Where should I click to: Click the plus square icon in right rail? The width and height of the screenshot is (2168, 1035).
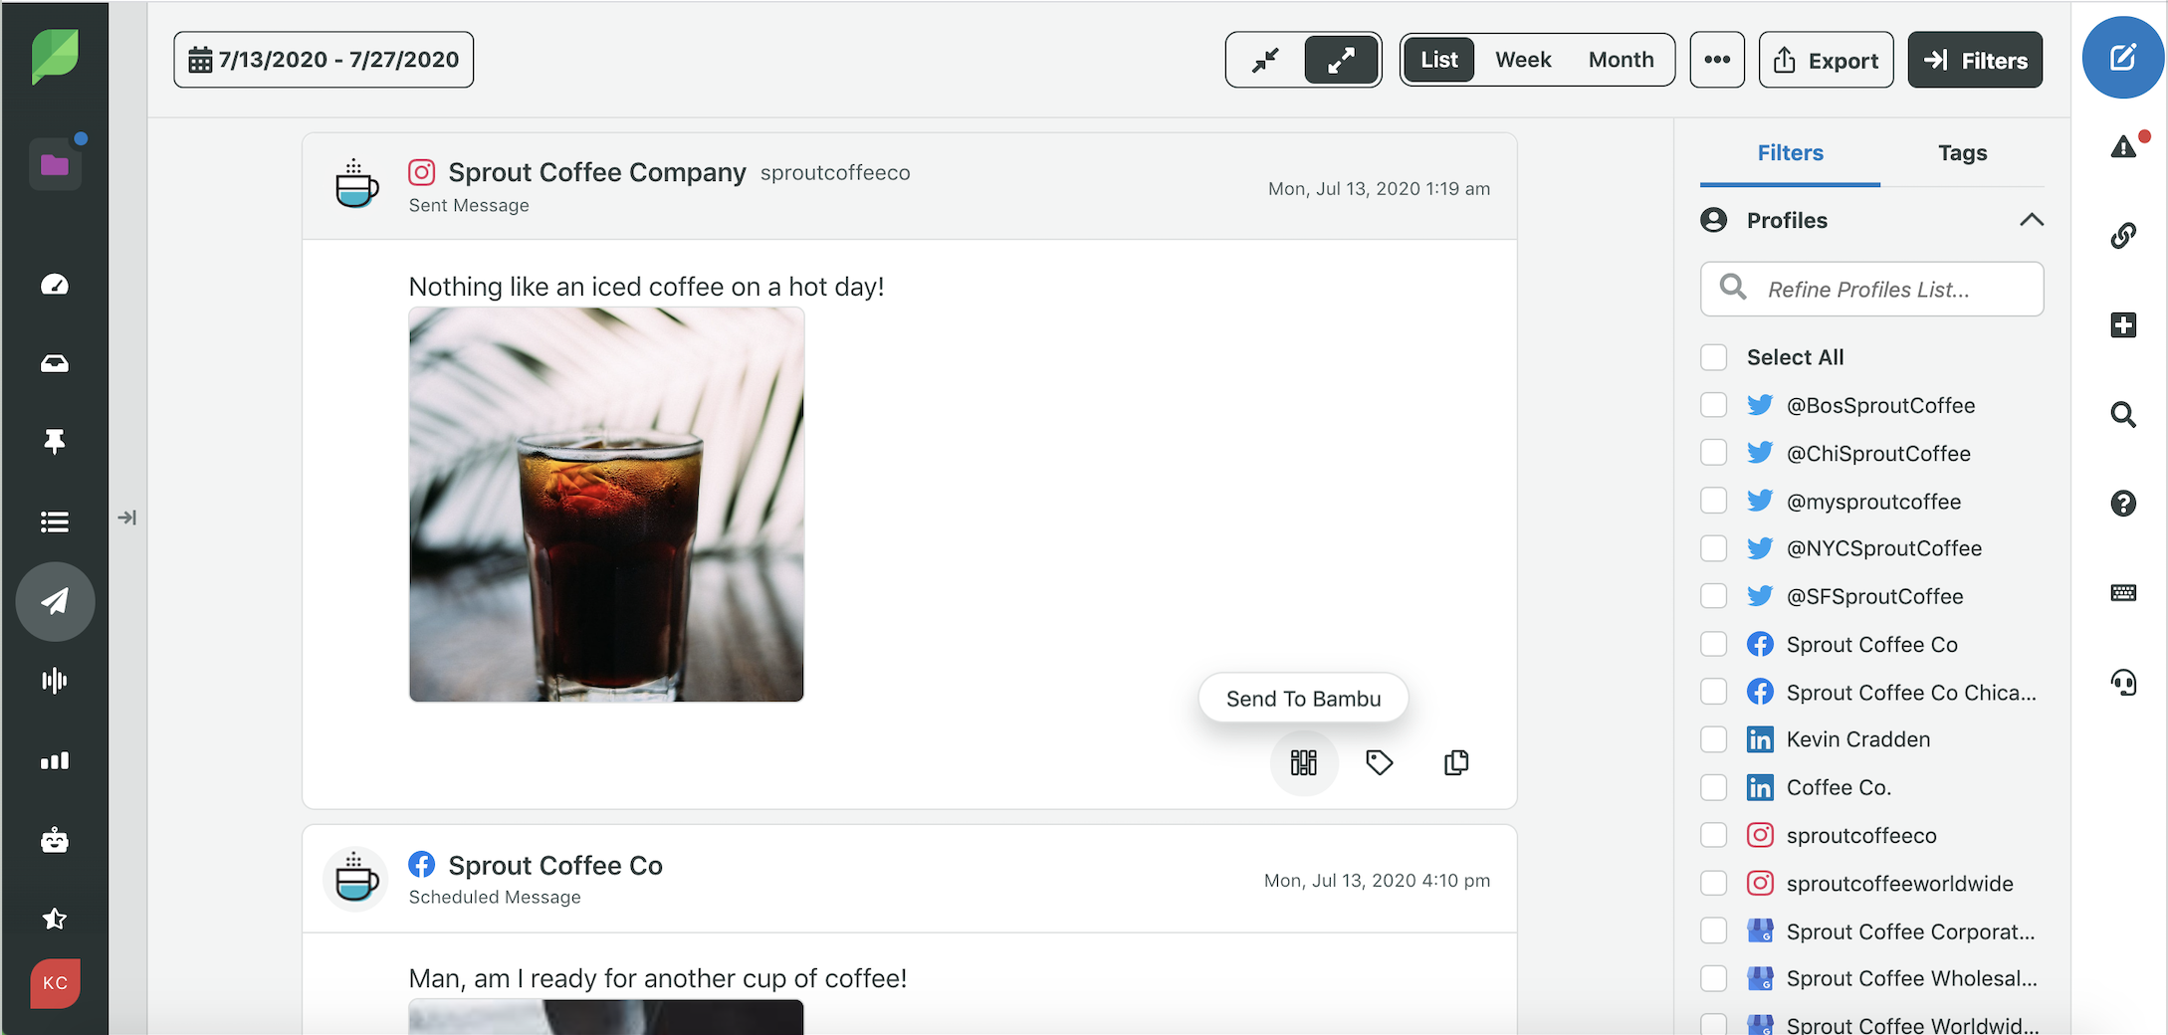coord(2123,324)
